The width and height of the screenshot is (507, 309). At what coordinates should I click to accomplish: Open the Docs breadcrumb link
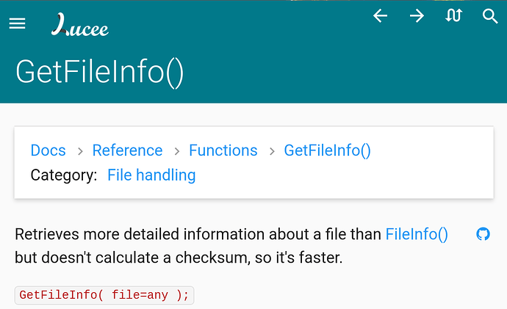pos(48,150)
